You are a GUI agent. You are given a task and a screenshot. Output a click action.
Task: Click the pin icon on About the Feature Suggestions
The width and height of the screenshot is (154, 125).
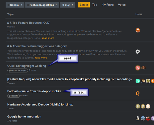(11, 46)
